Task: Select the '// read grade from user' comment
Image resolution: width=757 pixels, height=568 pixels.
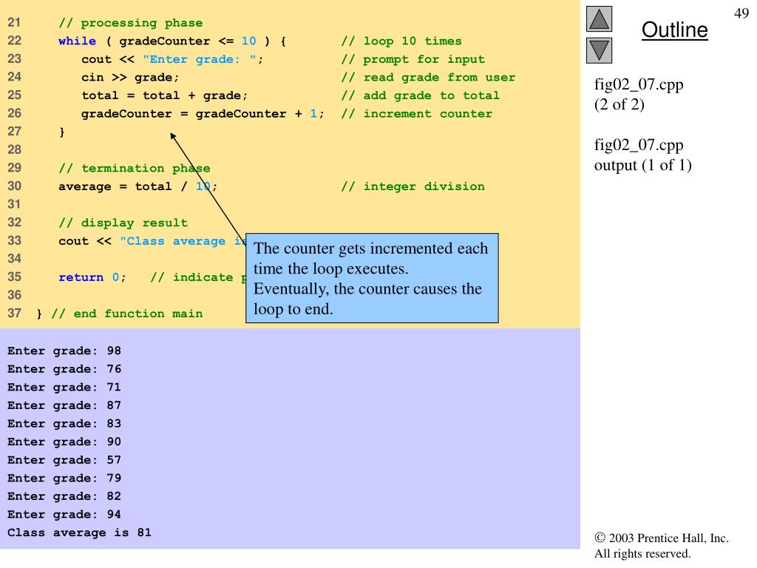Action: pyautogui.click(x=428, y=77)
